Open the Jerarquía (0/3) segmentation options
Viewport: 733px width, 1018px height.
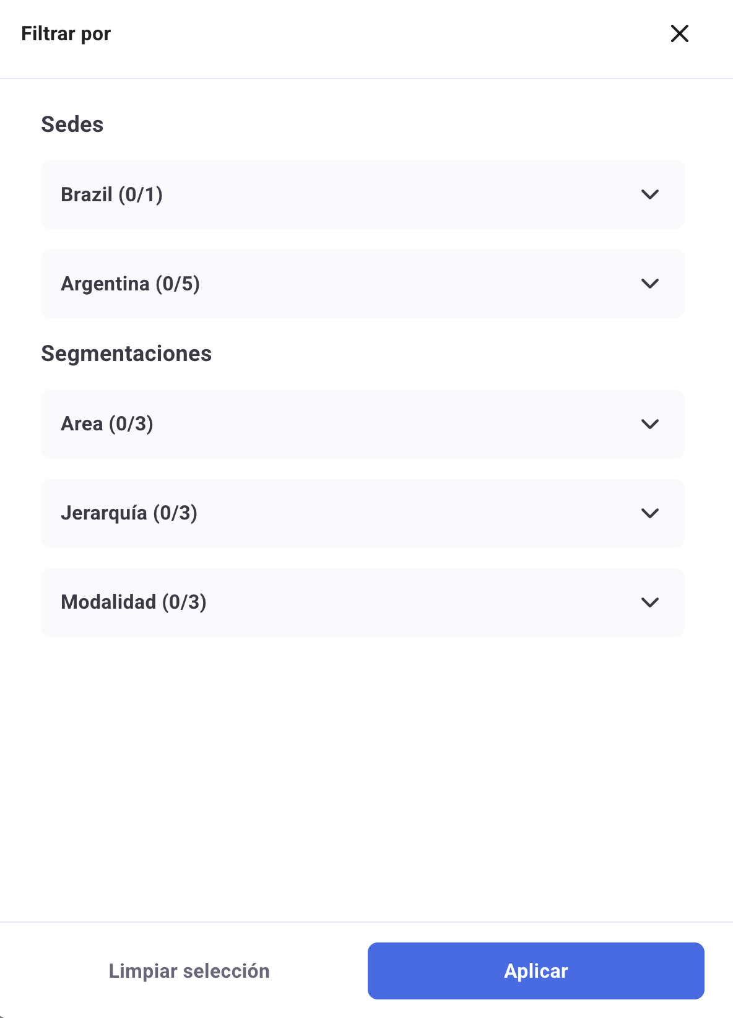[129, 513]
